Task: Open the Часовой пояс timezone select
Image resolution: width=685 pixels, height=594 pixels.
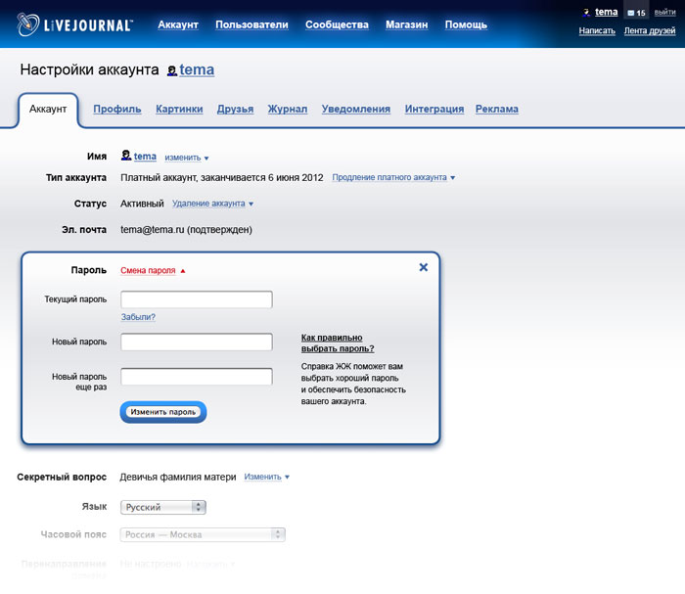Action: click(x=203, y=534)
